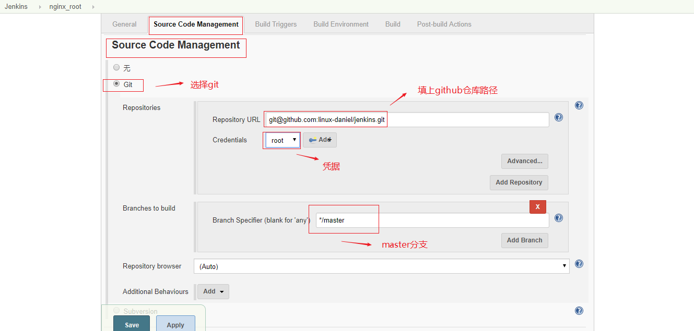Screen dimensions: 694x331
Task: Focus the Repository URL input field
Action: 407,119
